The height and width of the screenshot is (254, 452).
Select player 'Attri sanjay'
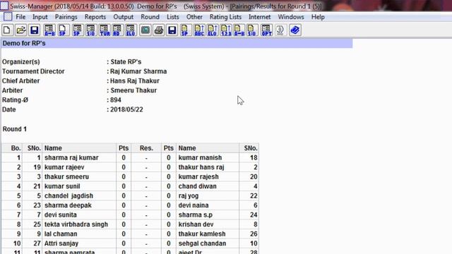61,243
